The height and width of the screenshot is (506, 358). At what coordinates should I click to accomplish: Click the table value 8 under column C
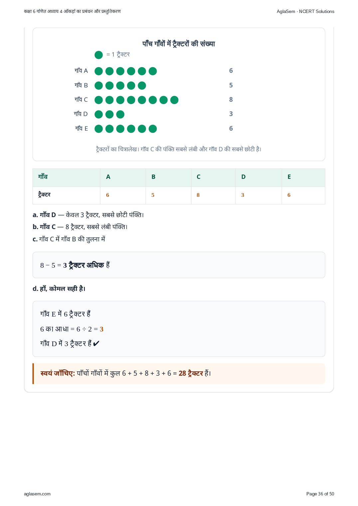pos(198,195)
